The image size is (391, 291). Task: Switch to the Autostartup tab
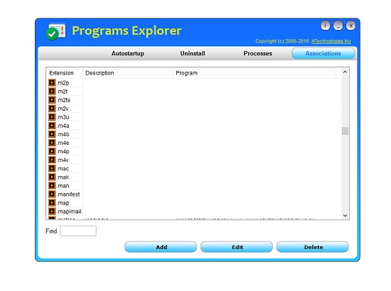[128, 53]
